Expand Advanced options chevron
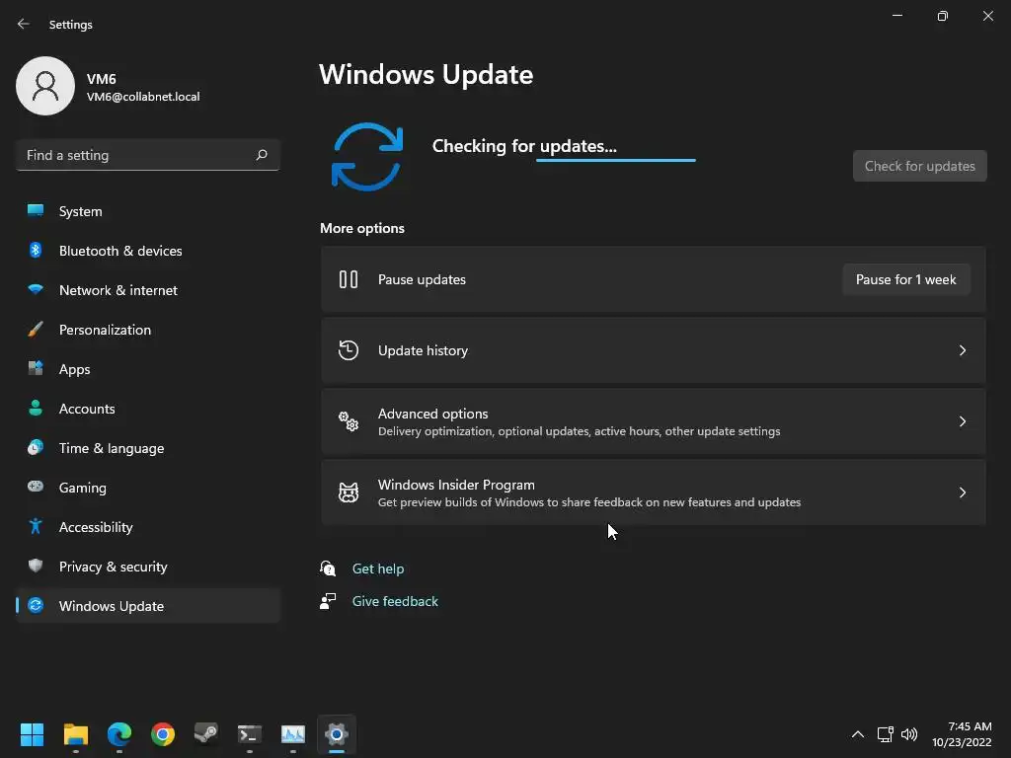The image size is (1011, 758). 962,421
